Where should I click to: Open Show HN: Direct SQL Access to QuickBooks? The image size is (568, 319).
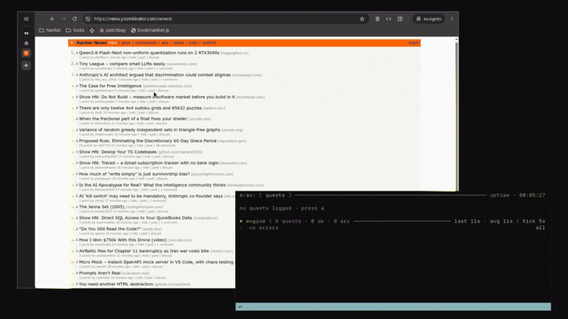[x=135, y=217]
